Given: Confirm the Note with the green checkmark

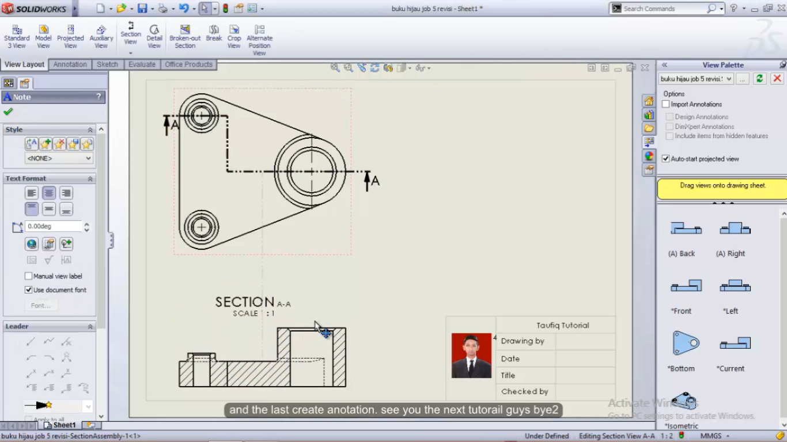Looking at the screenshot, I should (7, 111).
